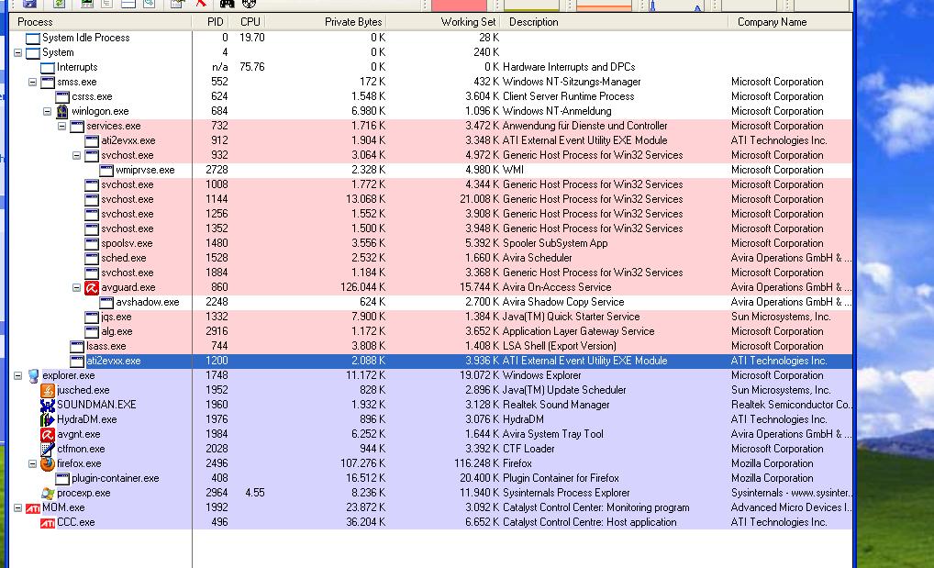This screenshot has width=934, height=568.
Task: Sort by the Description column header
Action: [614, 22]
